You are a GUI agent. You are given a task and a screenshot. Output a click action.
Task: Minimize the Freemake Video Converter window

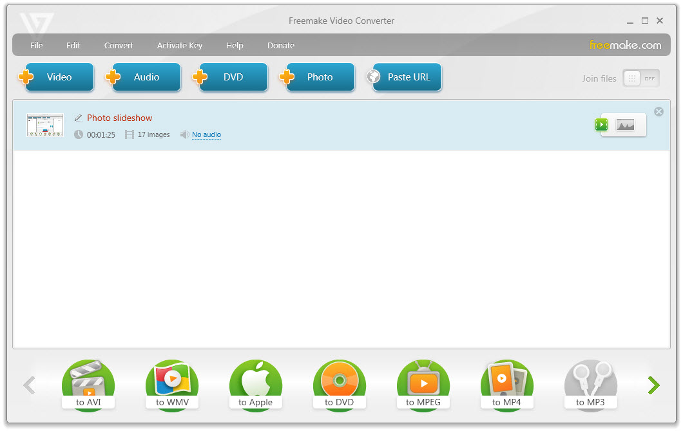(x=630, y=21)
